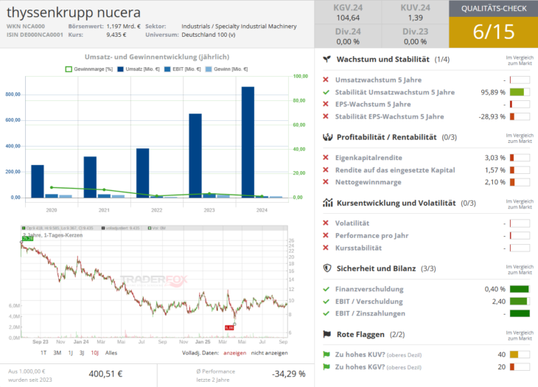Click the red X beside Kursstabilität
The image size is (538, 387).
tap(326, 248)
